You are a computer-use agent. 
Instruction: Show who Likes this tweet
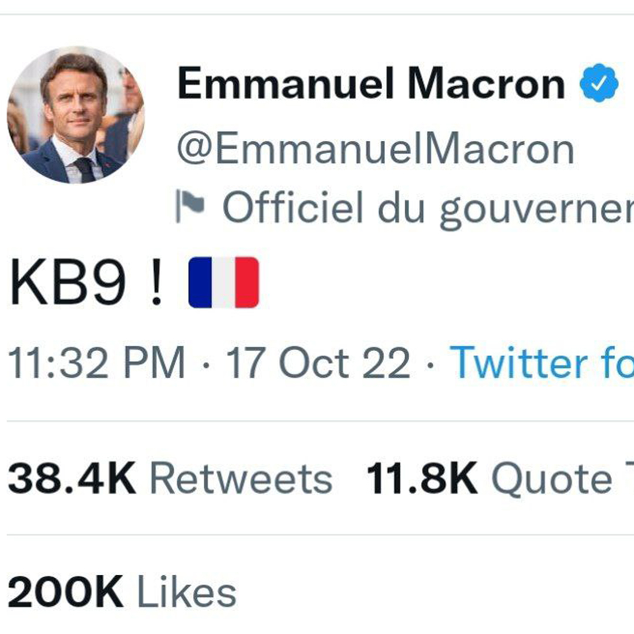coord(187,592)
